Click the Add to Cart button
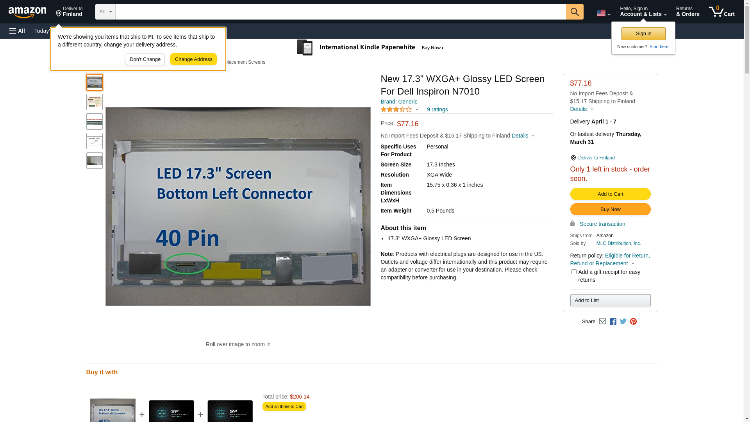The width and height of the screenshot is (750, 422). pos(610,194)
